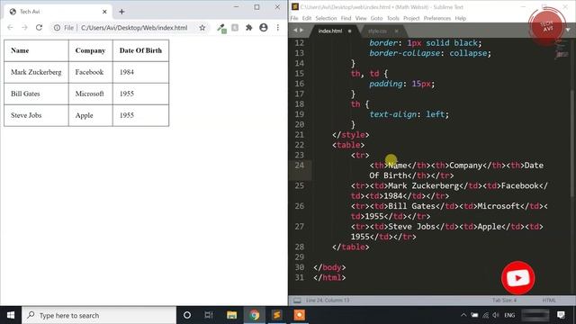Click the color picker extension icon in Chrome
This screenshot has height=324, width=576.
[221, 28]
